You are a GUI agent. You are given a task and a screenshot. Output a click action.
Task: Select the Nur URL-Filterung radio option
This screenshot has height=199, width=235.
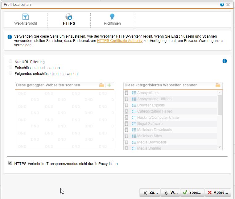pos(10,61)
